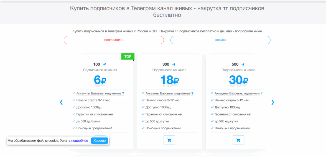Click the subtitle text about России и СНГ

pyautogui.click(x=167, y=31)
